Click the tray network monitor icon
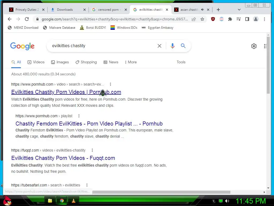The height and width of the screenshot is (206, 274). coord(221,201)
